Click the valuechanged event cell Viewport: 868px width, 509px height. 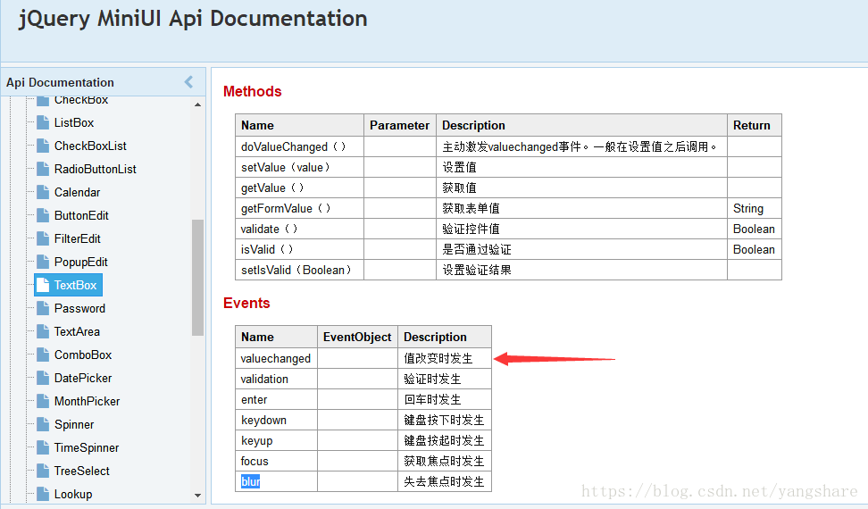[276, 358]
